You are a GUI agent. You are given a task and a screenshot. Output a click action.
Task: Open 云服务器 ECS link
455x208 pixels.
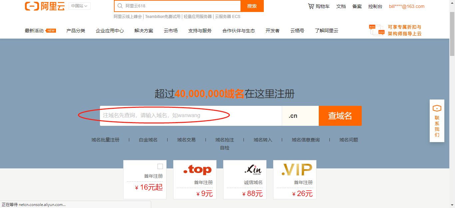pyautogui.click(x=227, y=16)
